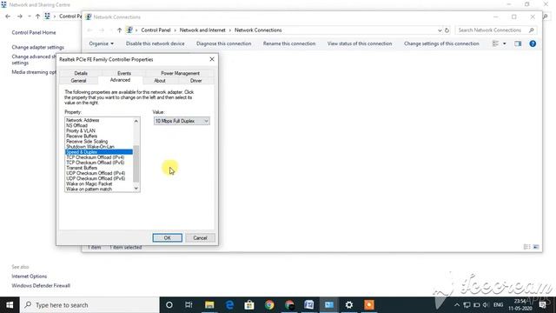Open the Power Management tab

(180, 73)
